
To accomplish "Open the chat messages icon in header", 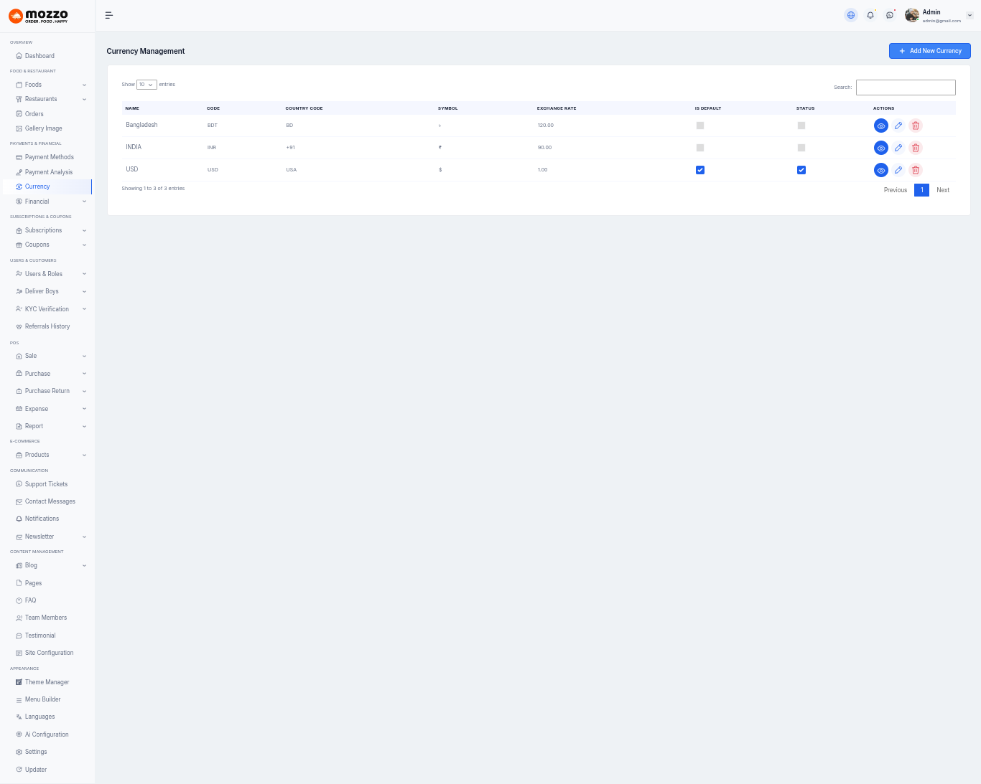I will coord(890,15).
